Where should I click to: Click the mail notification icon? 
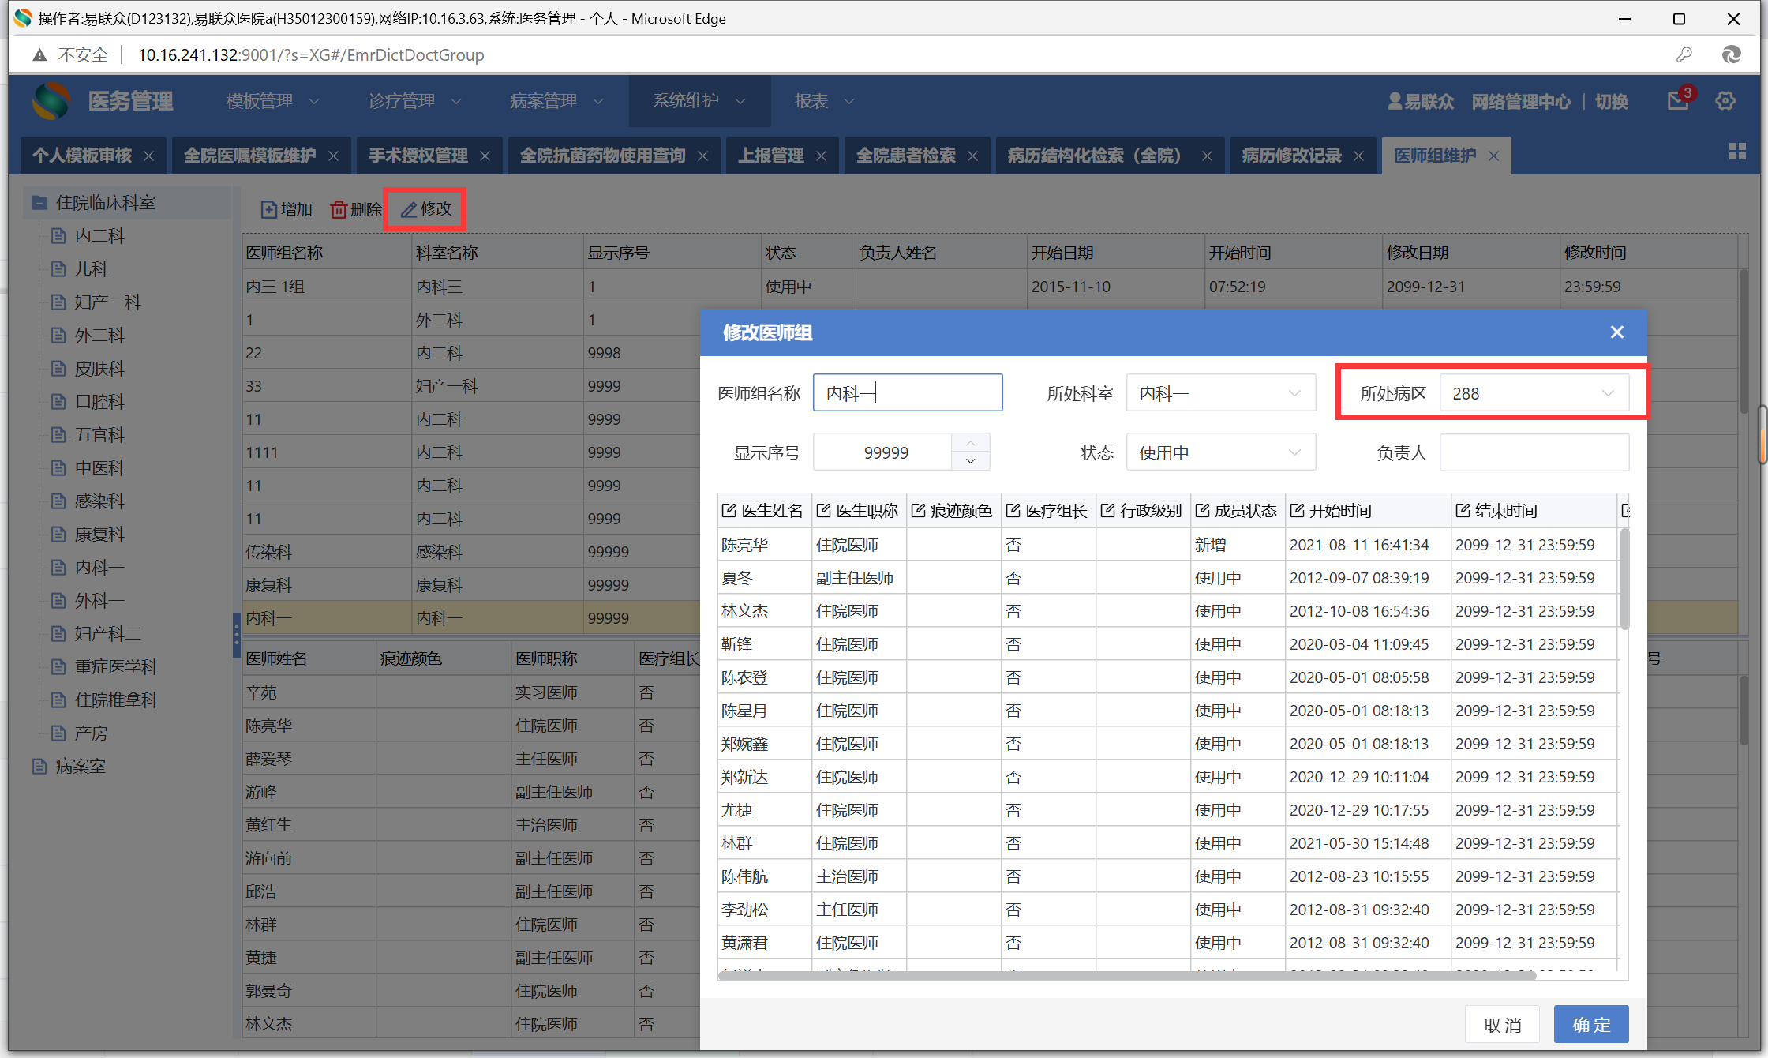1677,101
